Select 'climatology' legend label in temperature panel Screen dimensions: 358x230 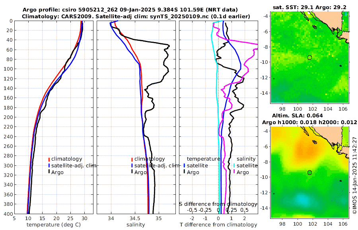67,159
